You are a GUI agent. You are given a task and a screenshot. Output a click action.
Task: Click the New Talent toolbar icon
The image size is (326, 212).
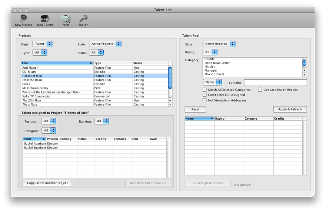[45, 20]
